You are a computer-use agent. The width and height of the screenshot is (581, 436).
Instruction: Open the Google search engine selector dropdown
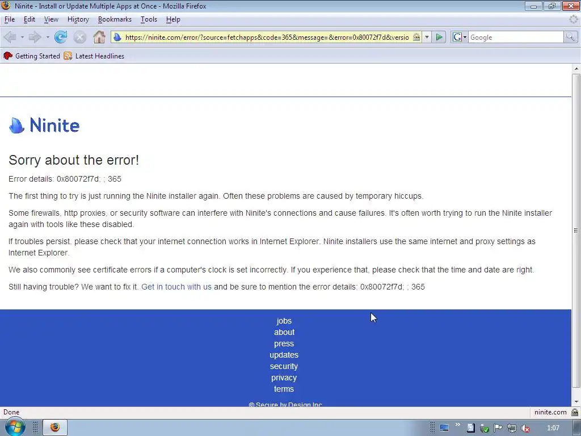coord(460,37)
